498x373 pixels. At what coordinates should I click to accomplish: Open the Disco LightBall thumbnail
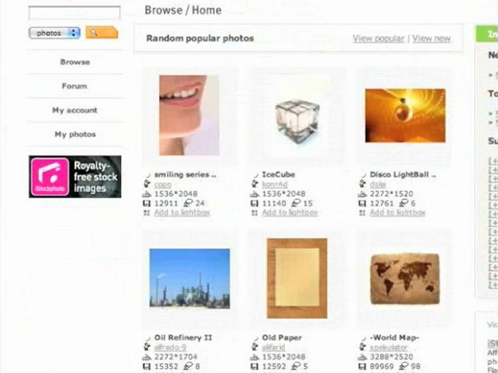tap(405, 116)
